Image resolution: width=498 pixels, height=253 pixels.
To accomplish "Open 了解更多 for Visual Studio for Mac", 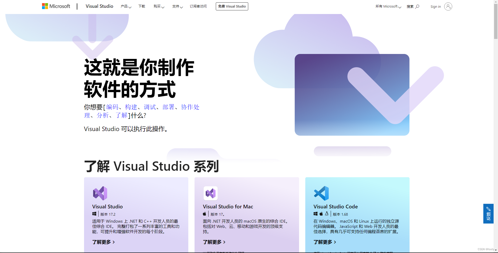I will tap(214, 242).
